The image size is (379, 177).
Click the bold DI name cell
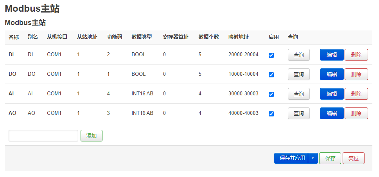[11, 55]
